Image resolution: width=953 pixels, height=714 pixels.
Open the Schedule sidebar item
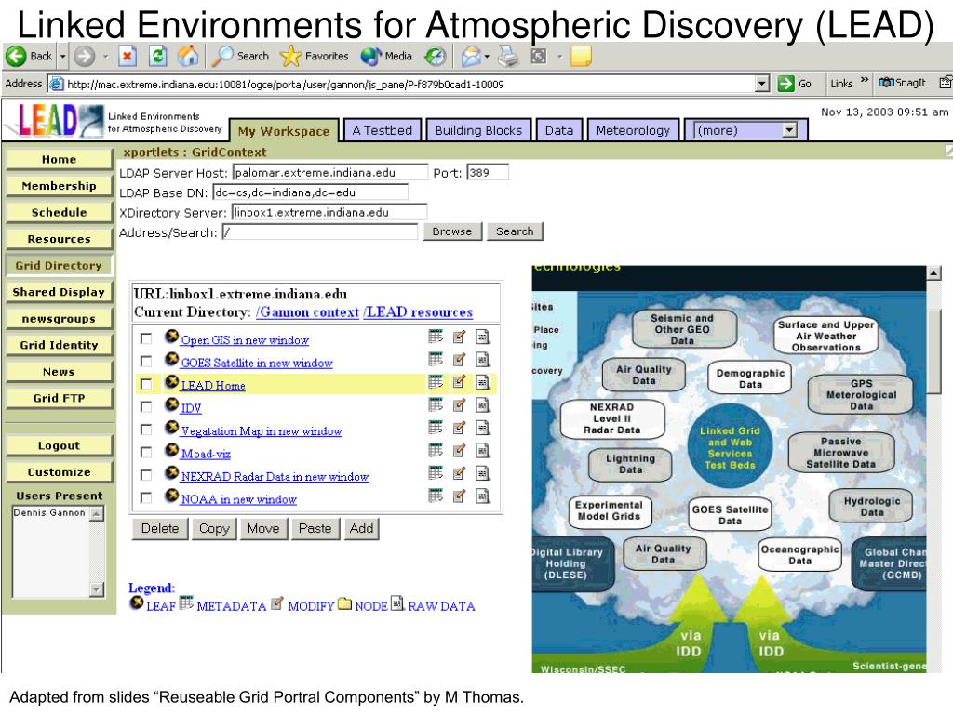59,213
